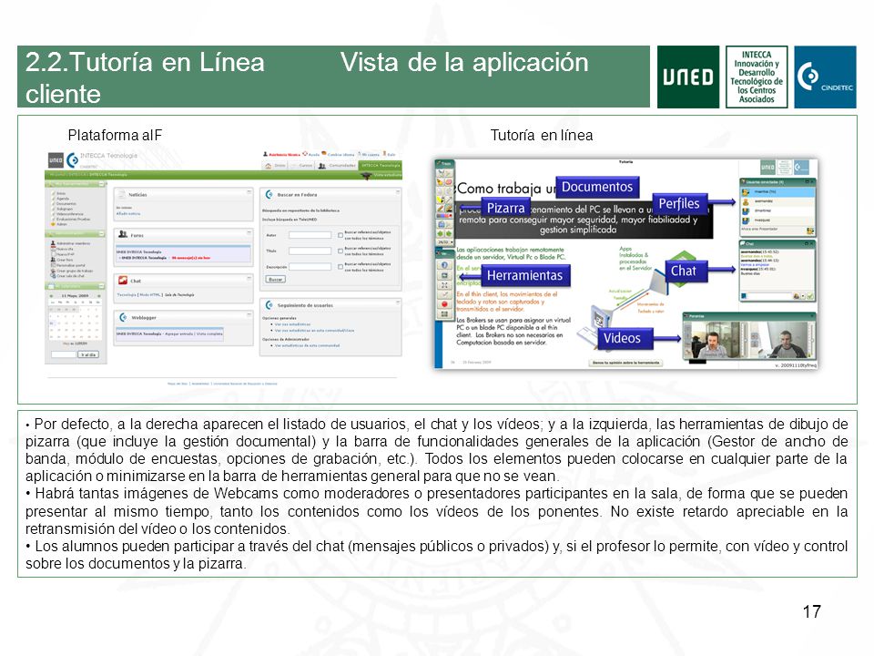Minimize the Noticias panel

[249, 191]
